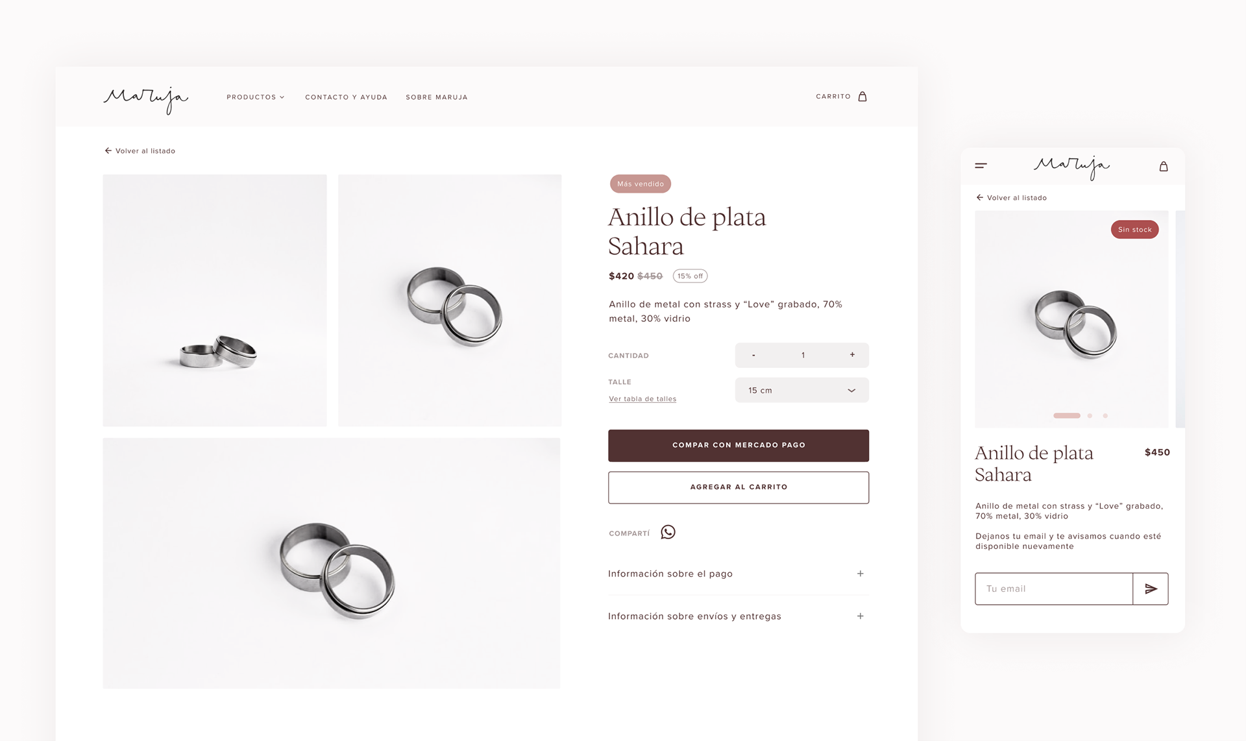1246x741 pixels.
Task: Open the Productos menu dropdown
Action: (x=256, y=97)
